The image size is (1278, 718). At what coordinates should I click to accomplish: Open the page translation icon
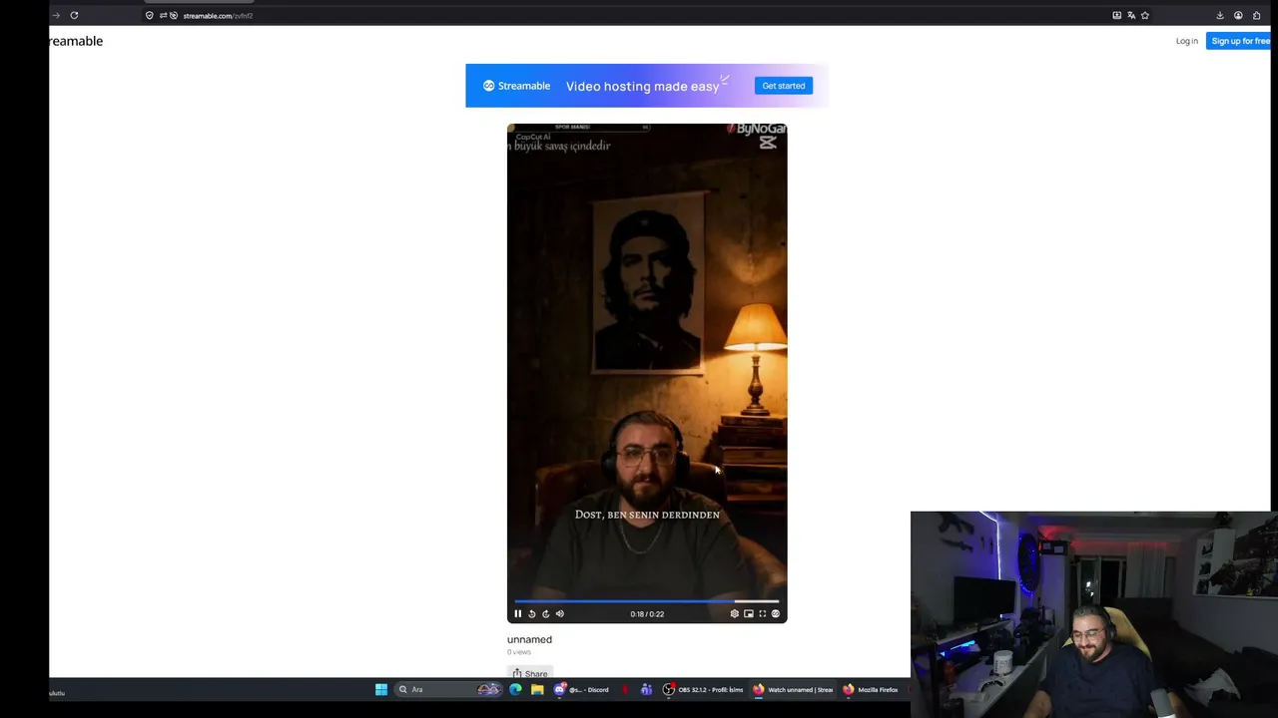point(1131,15)
